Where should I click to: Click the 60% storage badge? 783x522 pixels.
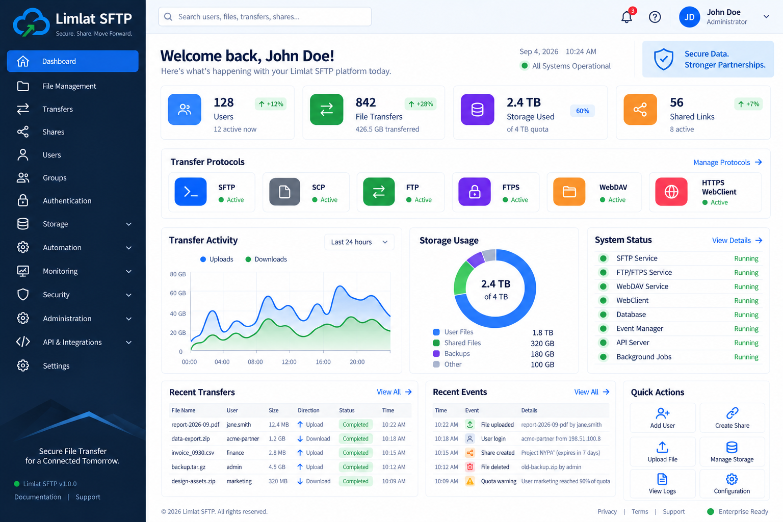tap(583, 111)
